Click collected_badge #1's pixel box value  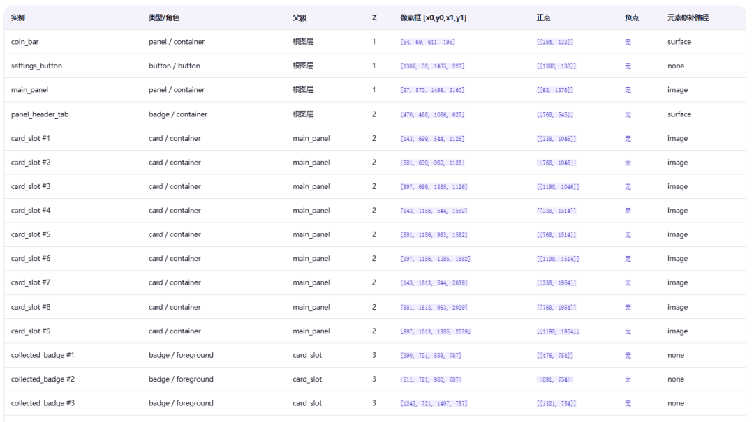(x=431, y=356)
